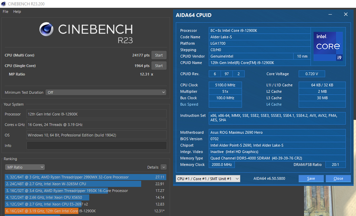
Task: Click the L2 Cache value 2 MB
Action: coord(322,91)
